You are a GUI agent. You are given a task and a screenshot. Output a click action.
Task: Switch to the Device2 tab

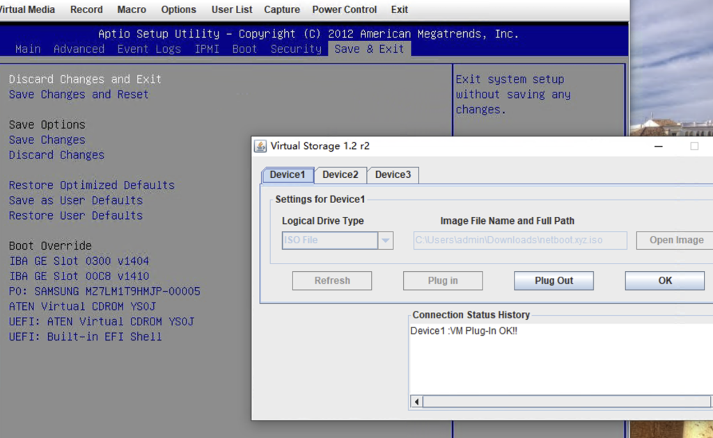(340, 175)
